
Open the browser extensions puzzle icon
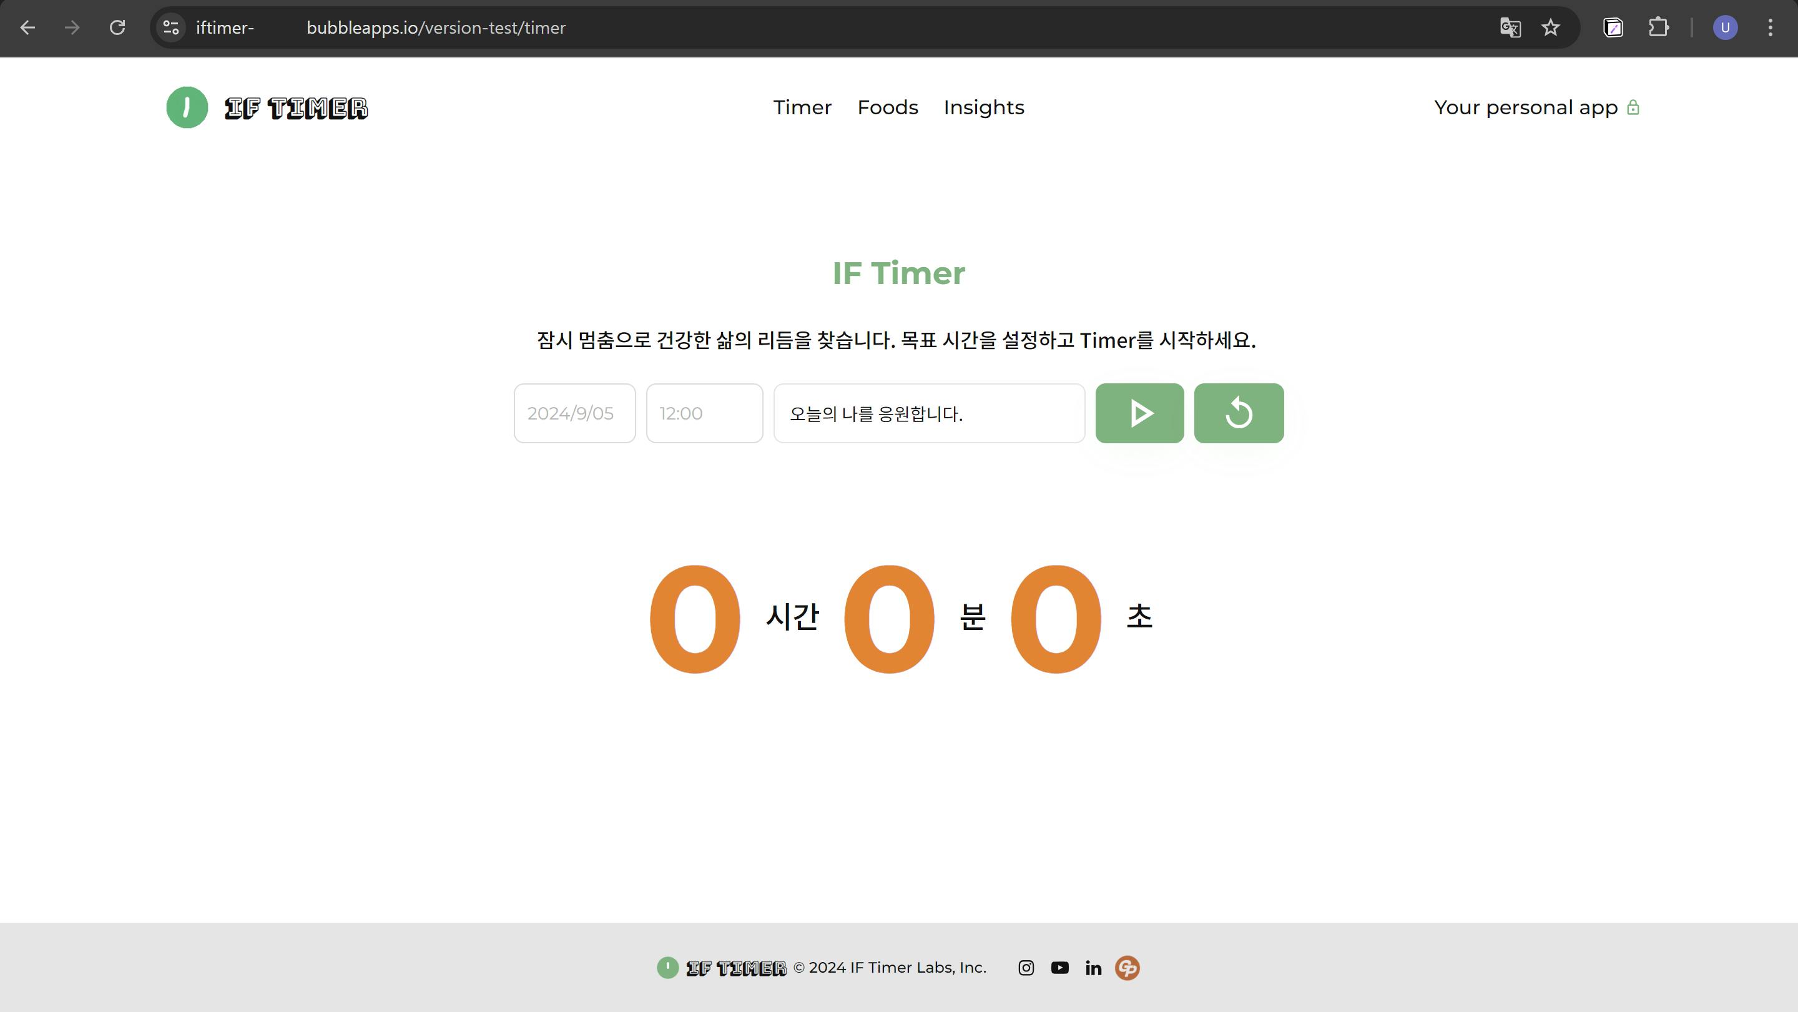tap(1658, 28)
